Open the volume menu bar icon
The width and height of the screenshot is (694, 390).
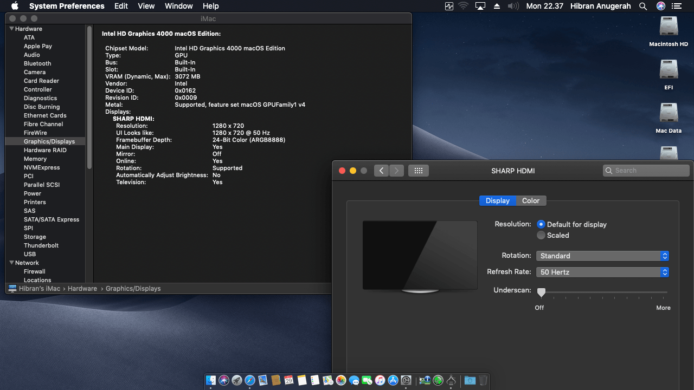[x=513, y=6]
